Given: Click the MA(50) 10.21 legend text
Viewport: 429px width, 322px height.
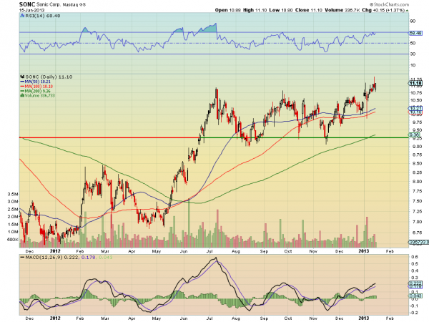Looking at the screenshot, I should pos(38,82).
